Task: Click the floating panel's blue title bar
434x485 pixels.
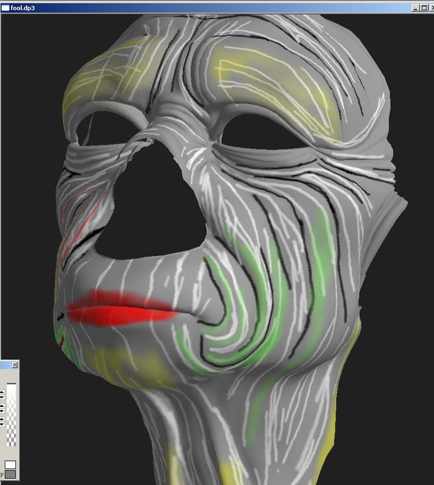Action: (x=5, y=365)
